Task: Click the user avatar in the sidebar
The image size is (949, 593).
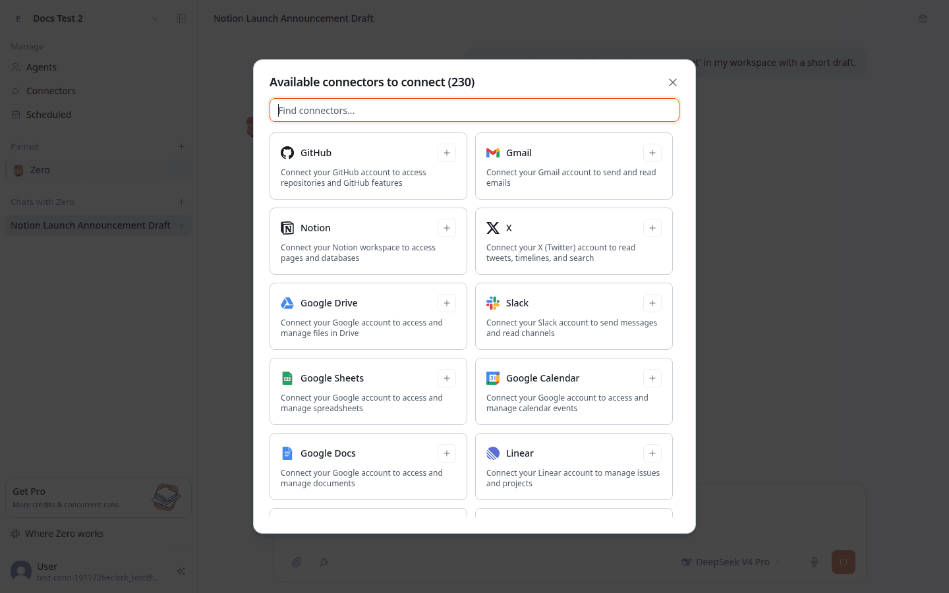Action: 21,571
